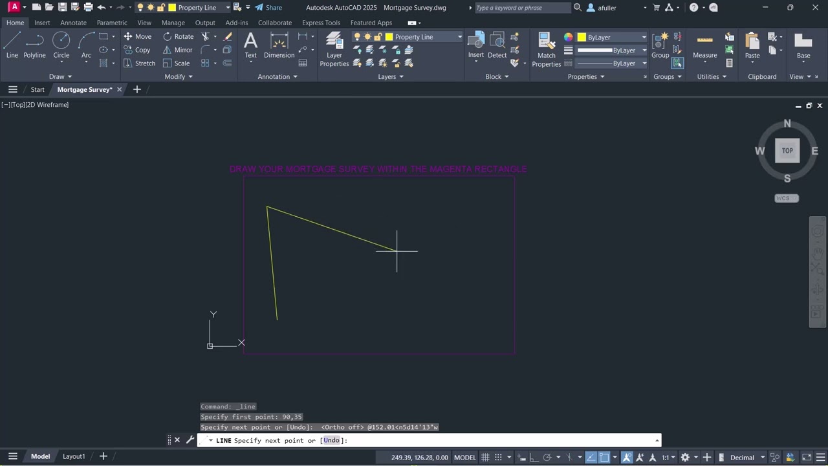
Task: Open the Insert ribbon tab
Action: pos(42,23)
